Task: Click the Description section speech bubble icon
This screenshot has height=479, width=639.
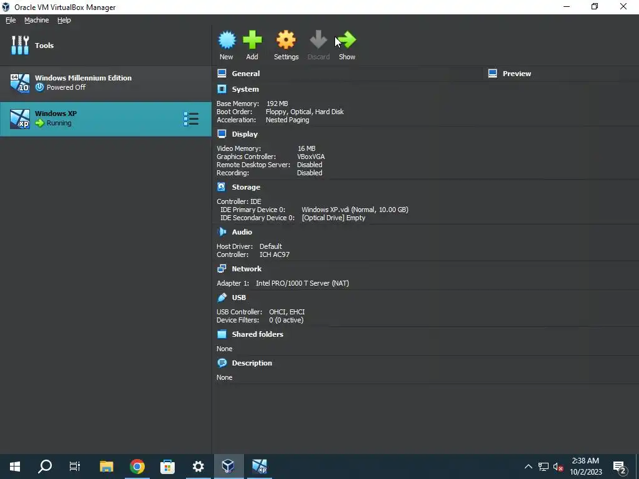Action: click(x=222, y=363)
